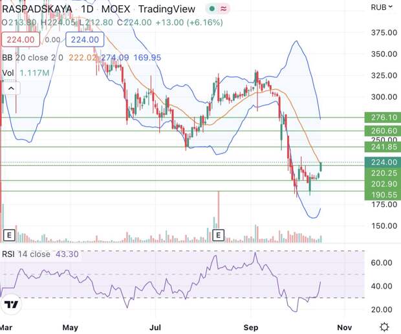Click the BB upper value 274.09

[115, 58]
